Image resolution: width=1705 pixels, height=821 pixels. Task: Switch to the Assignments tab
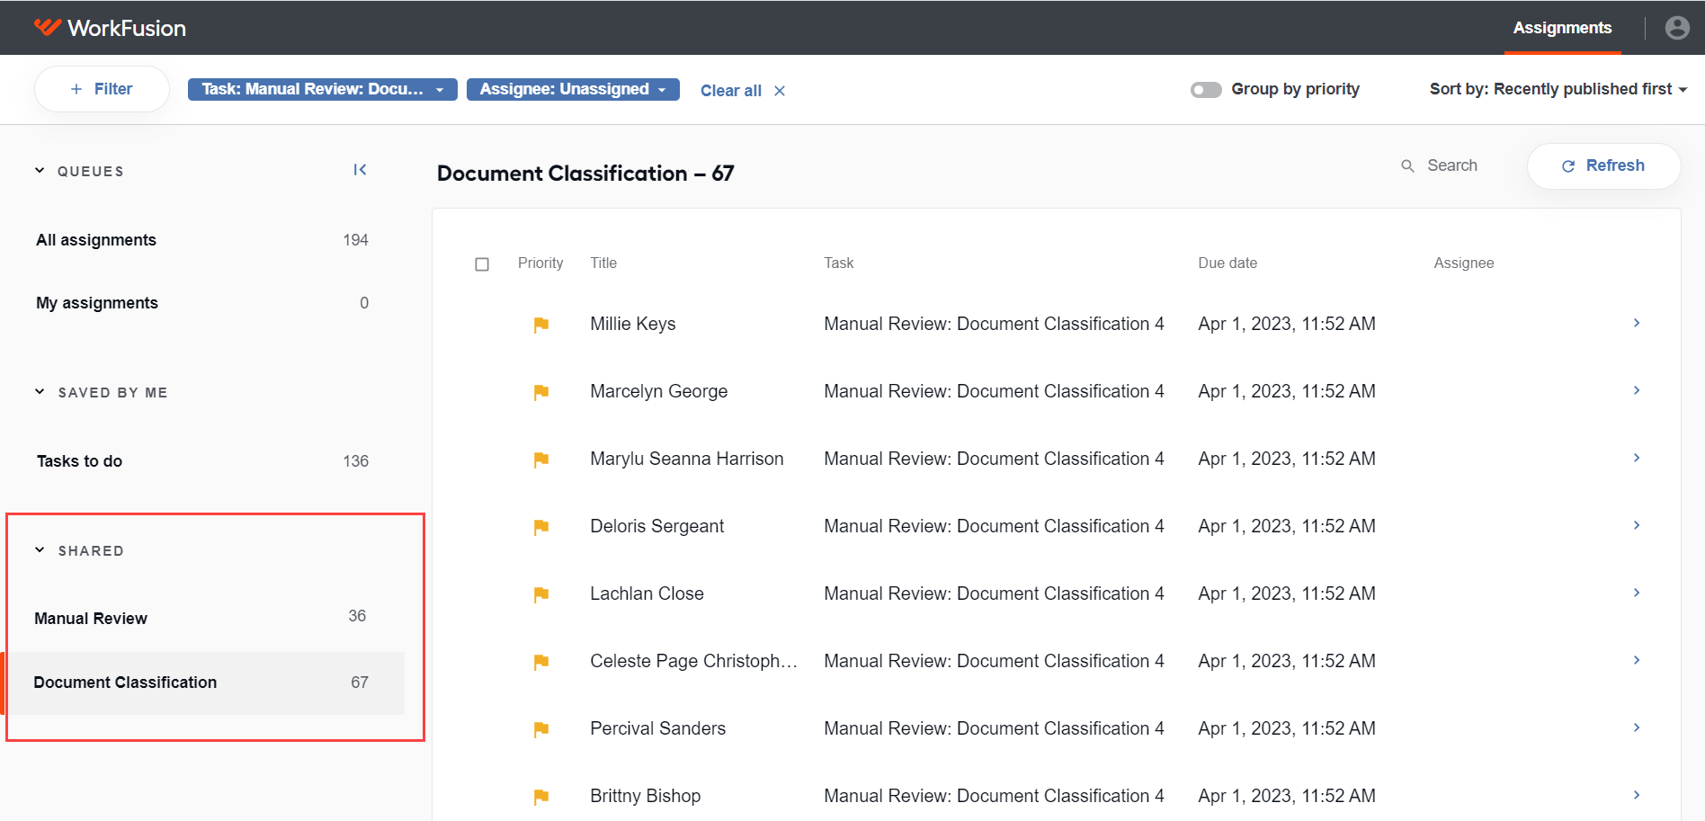pos(1562,28)
